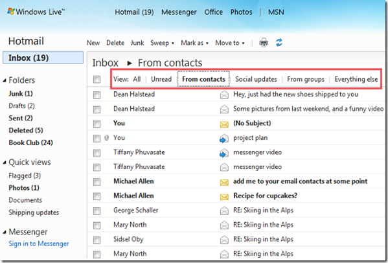Open MSN link in header

coord(276,12)
